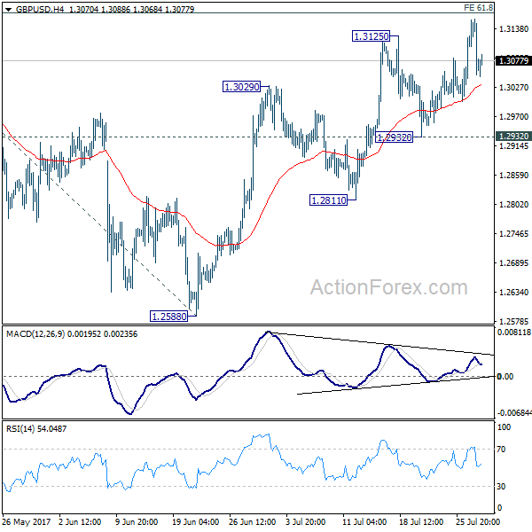Select the 1.29320 price label on chart

(395, 137)
